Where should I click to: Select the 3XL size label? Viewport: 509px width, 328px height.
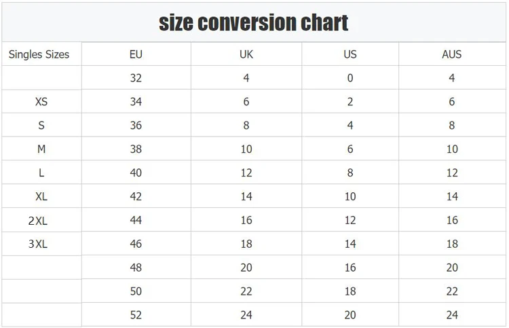(39, 244)
